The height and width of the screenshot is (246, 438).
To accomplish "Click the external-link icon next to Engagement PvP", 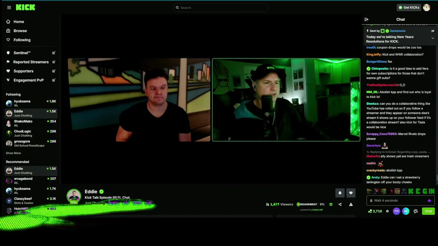I will [54, 80].
